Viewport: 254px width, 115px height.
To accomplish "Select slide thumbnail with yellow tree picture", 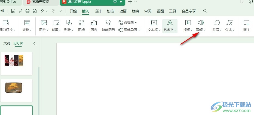I will tap(16, 90).
